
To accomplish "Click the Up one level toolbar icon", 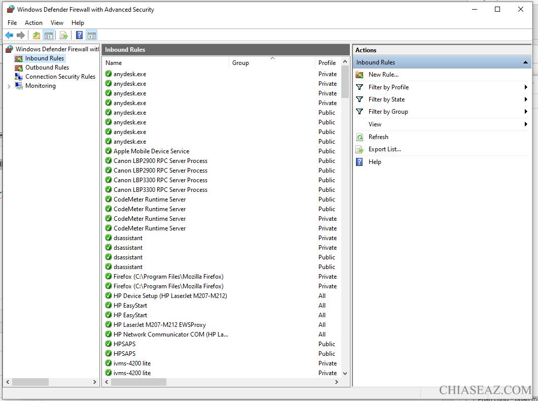I will pyautogui.click(x=37, y=35).
